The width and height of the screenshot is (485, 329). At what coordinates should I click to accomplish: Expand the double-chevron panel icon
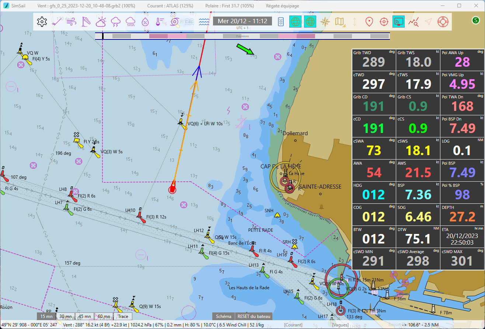[x=281, y=22]
